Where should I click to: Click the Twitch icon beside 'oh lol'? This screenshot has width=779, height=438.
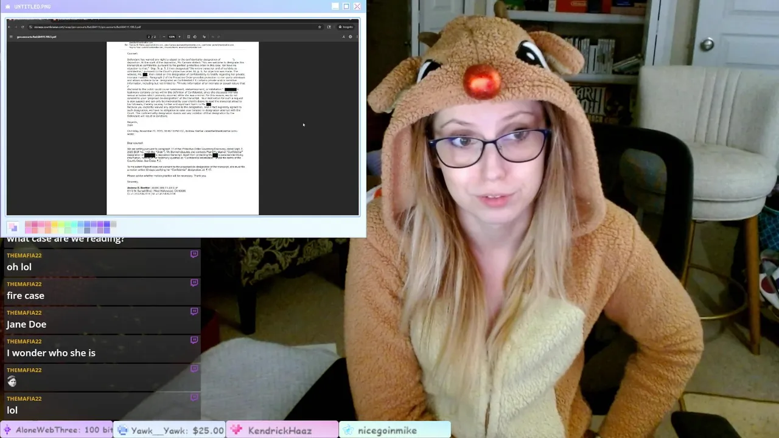(194, 254)
